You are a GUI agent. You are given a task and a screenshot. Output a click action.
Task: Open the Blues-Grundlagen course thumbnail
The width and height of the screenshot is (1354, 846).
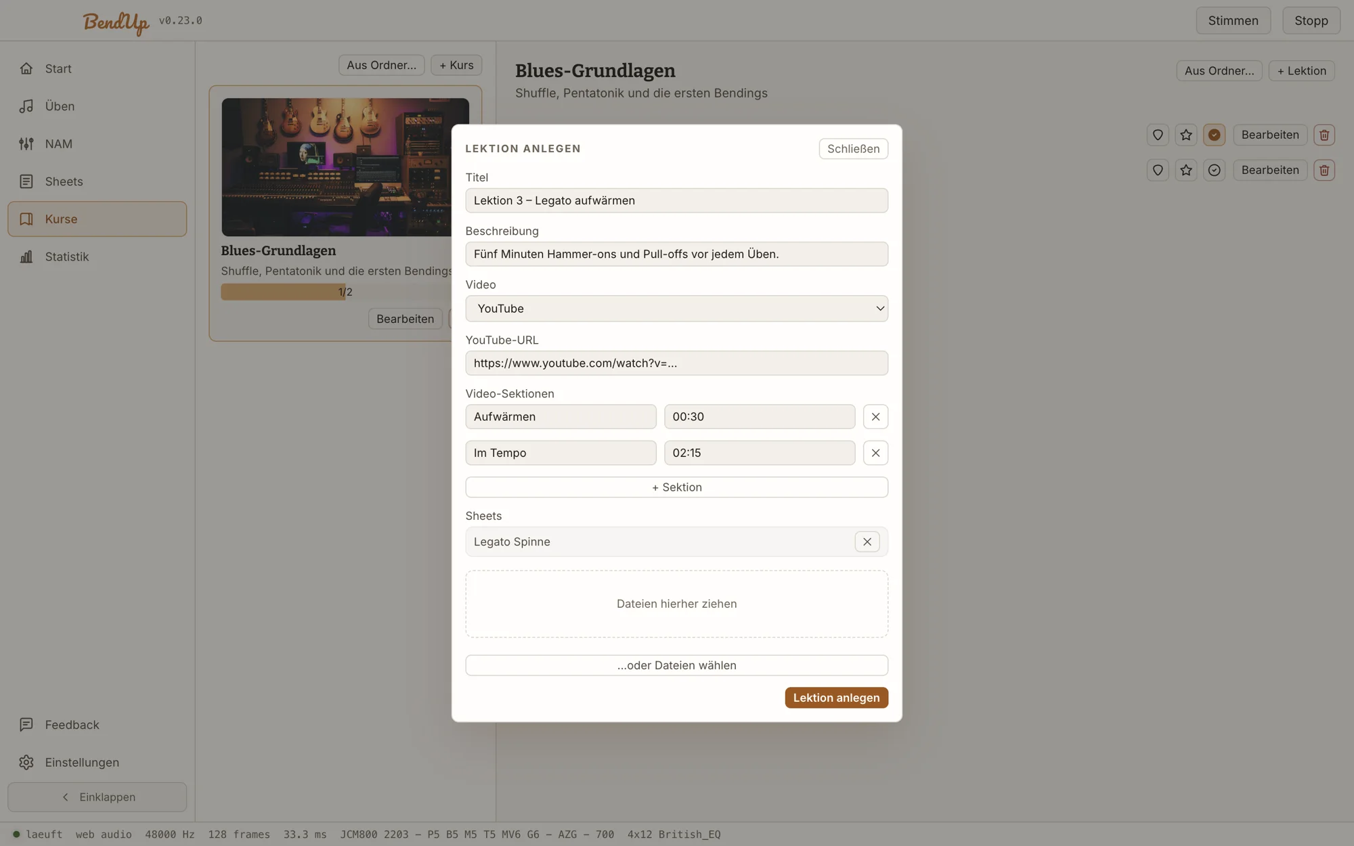345,167
